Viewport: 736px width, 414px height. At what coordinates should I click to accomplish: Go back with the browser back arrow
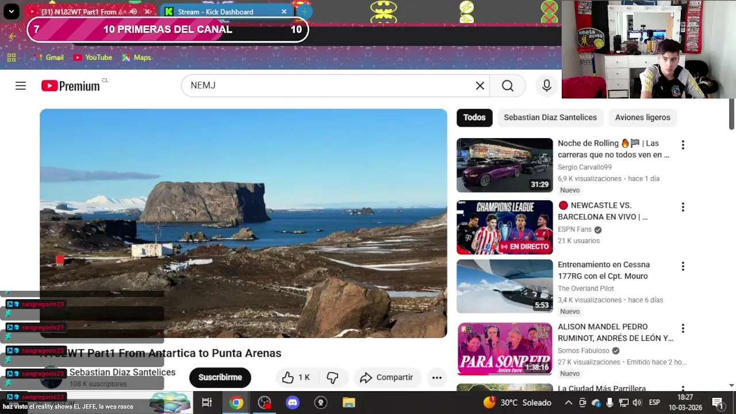click(x=12, y=36)
